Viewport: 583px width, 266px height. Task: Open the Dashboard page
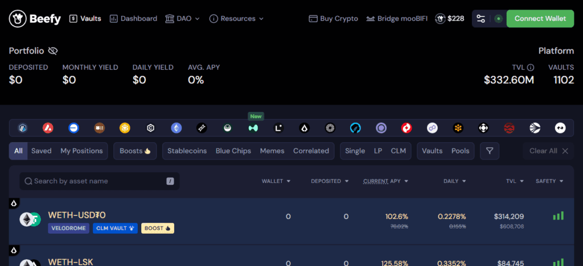(133, 19)
